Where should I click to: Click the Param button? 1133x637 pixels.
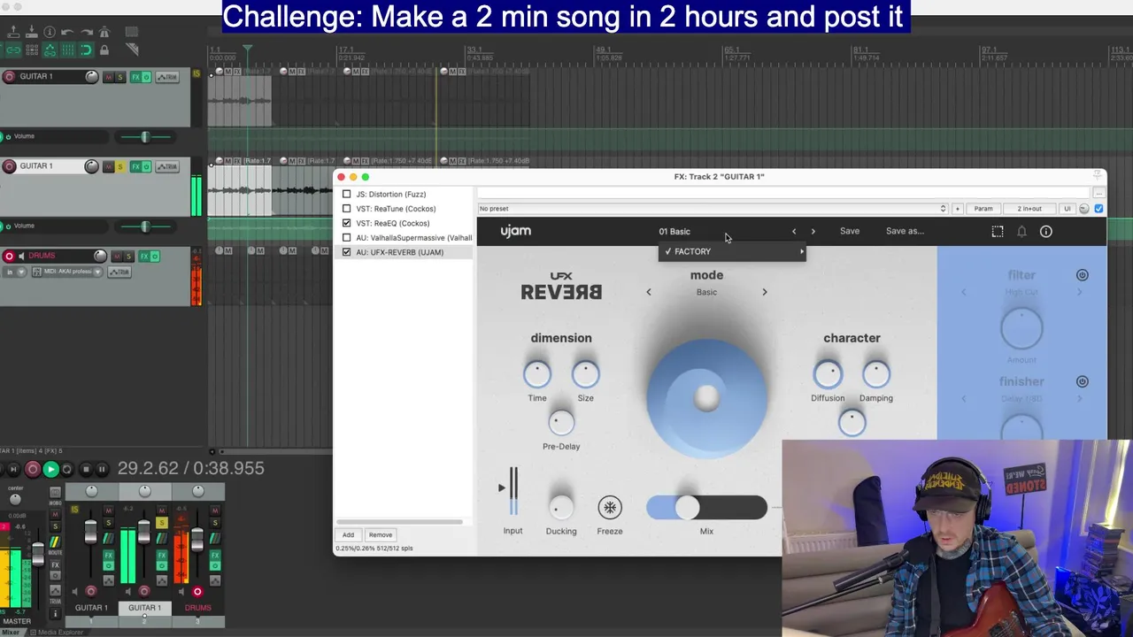tap(983, 209)
